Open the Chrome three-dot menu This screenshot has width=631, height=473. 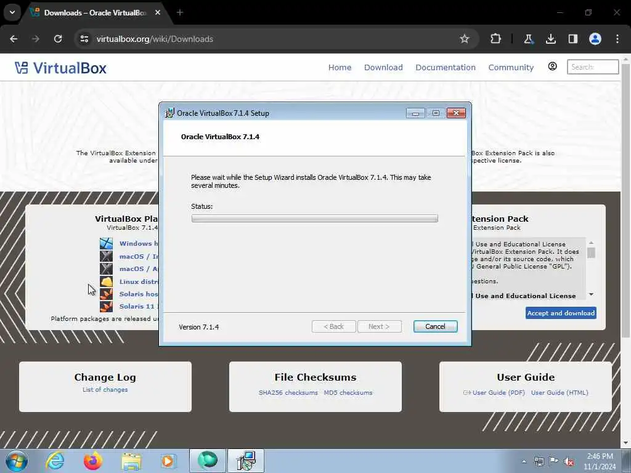(617, 39)
